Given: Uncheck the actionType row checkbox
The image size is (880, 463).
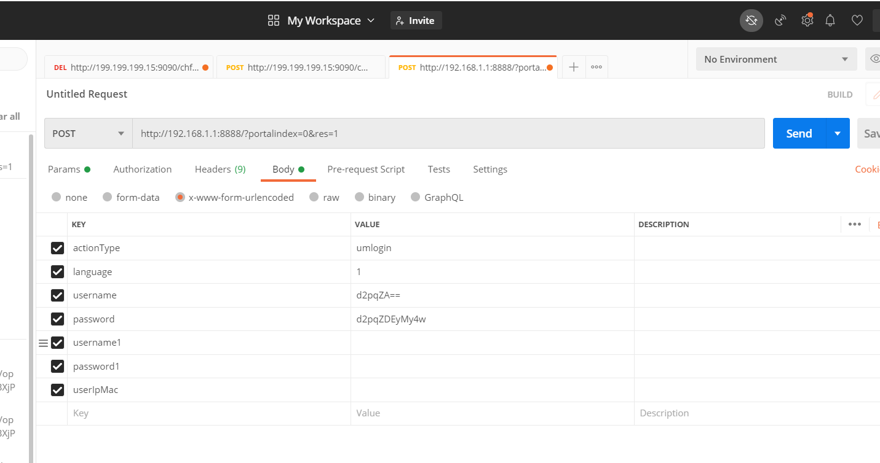Looking at the screenshot, I should tap(57, 248).
